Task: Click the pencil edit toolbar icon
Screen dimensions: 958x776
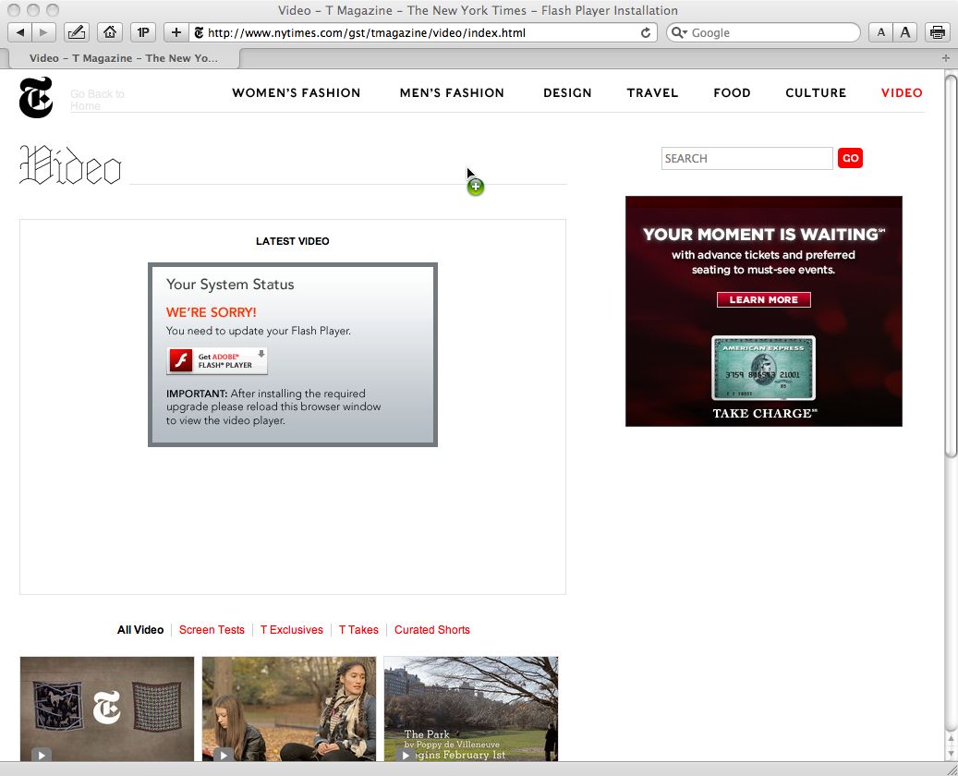Action: tap(77, 32)
